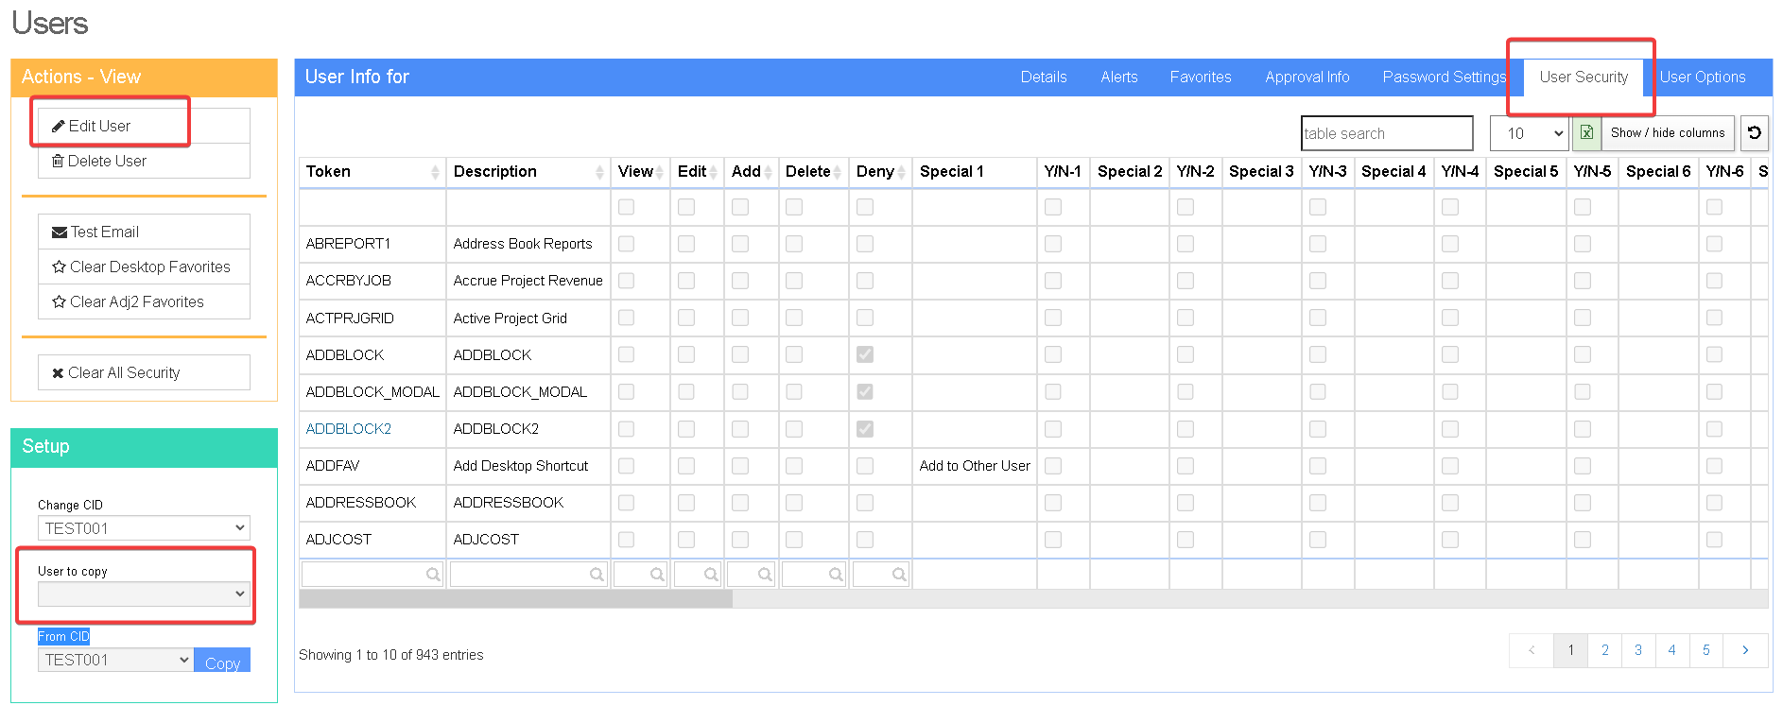The height and width of the screenshot is (723, 1783).
Task: Sort table by Description column arrows
Action: pyautogui.click(x=599, y=172)
